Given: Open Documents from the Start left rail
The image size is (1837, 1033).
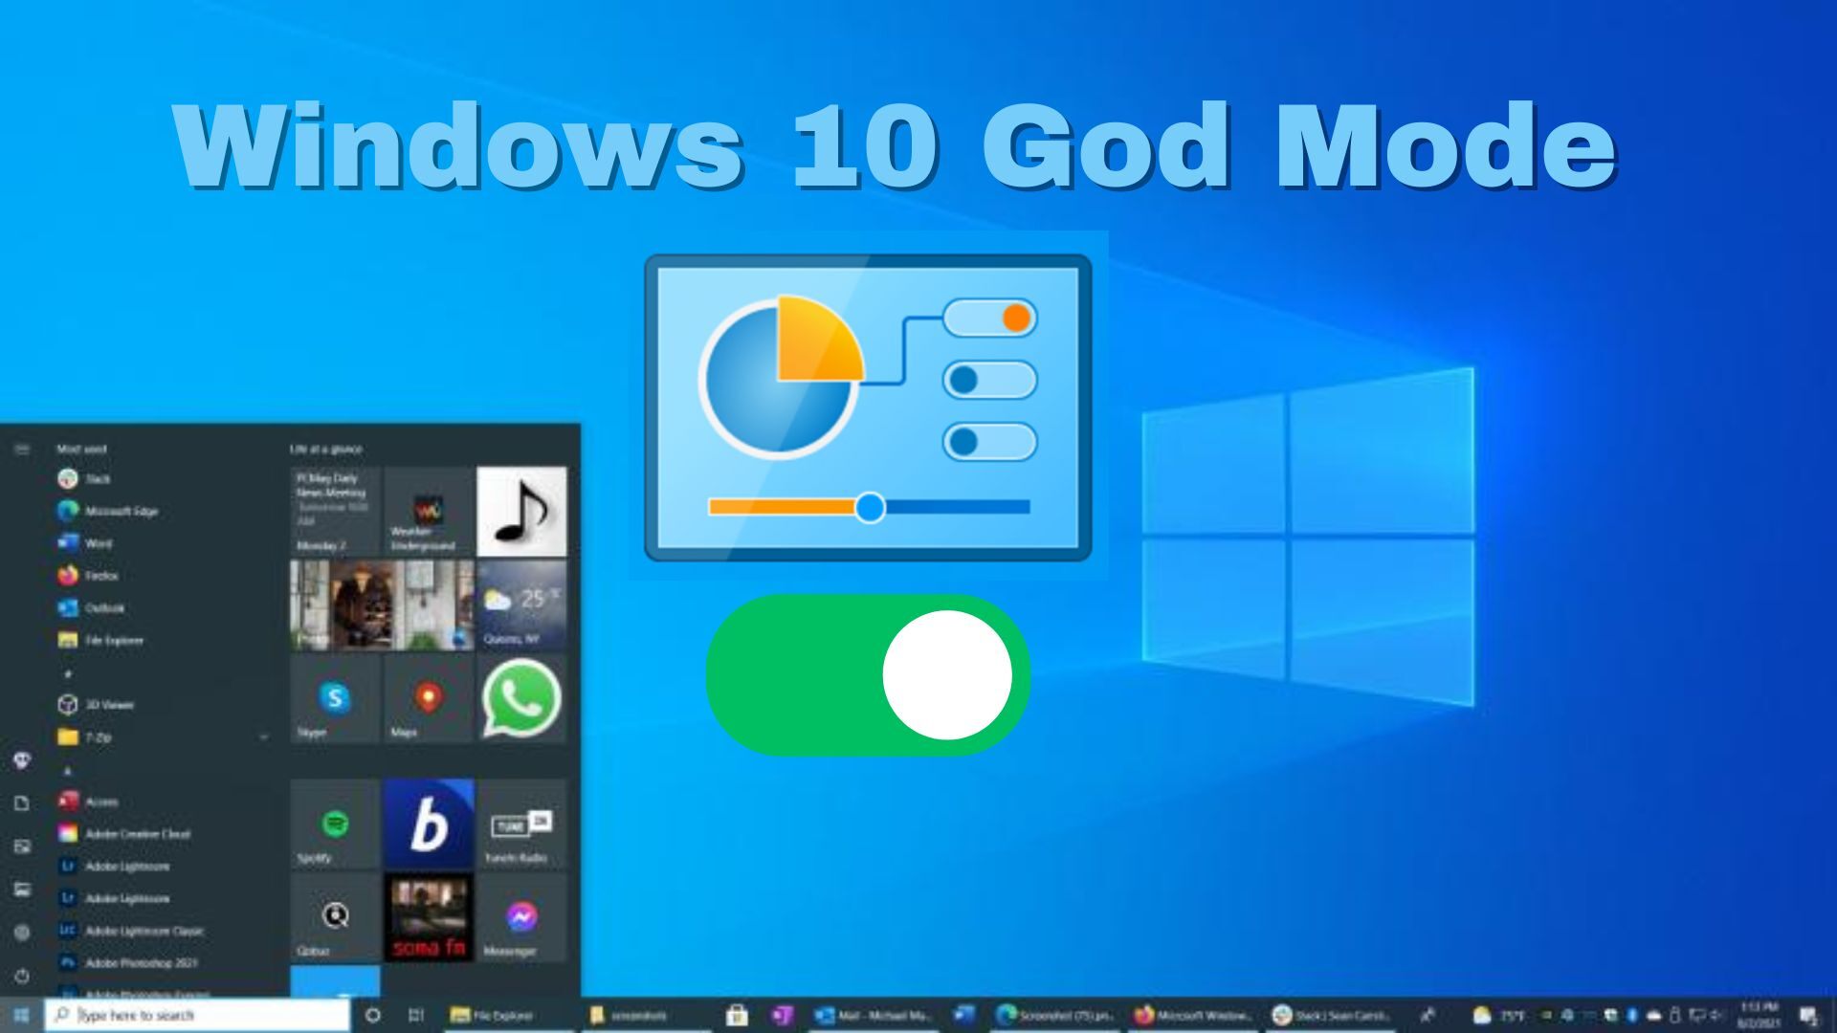Looking at the screenshot, I should click(x=22, y=803).
